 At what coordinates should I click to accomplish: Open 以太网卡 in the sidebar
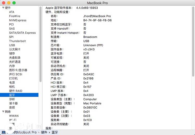point(15,49)
